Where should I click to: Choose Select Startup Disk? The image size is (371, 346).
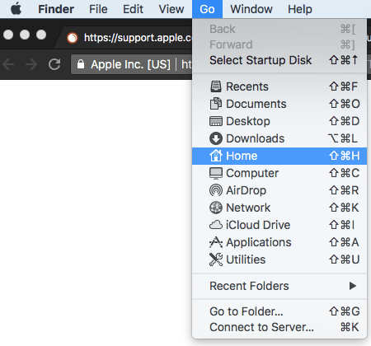tap(279, 60)
